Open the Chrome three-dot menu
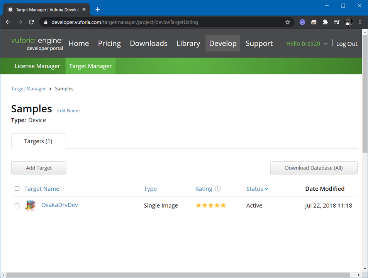 tap(360, 22)
